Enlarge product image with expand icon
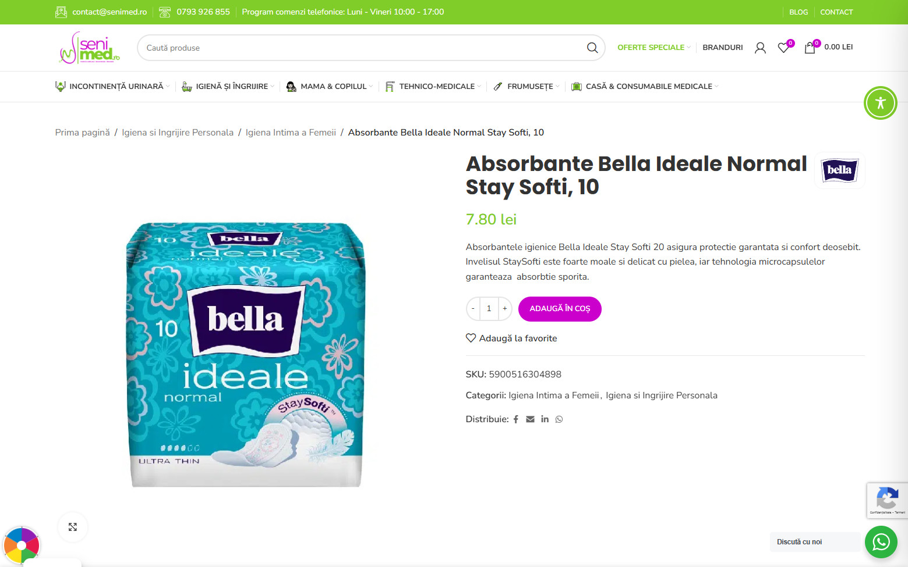Image resolution: width=908 pixels, height=567 pixels. point(73,527)
